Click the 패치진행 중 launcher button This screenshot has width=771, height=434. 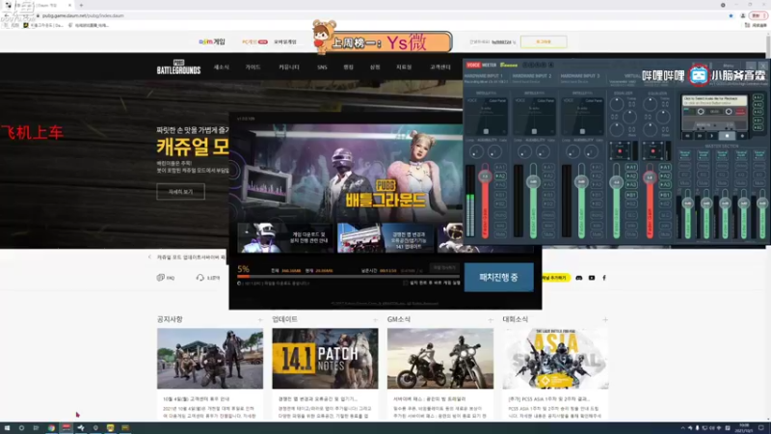[498, 277]
